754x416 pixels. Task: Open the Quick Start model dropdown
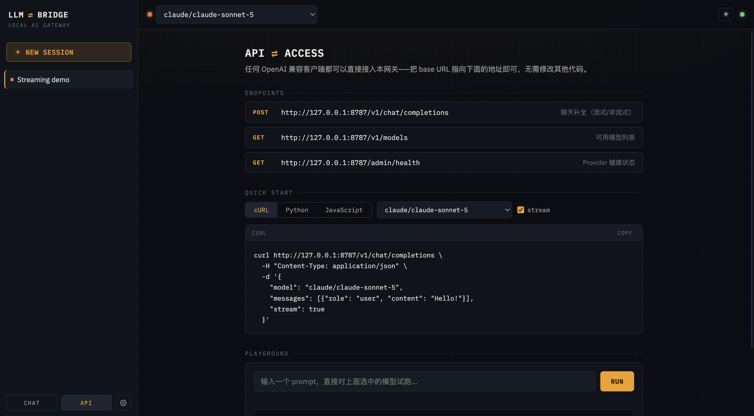tap(444, 210)
